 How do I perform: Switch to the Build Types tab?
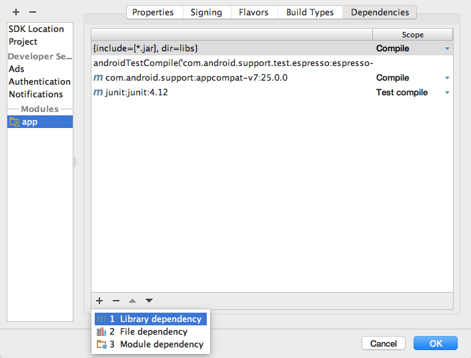tap(310, 12)
